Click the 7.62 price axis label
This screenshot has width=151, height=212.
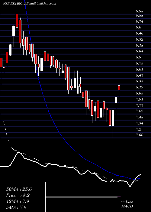(140, 111)
